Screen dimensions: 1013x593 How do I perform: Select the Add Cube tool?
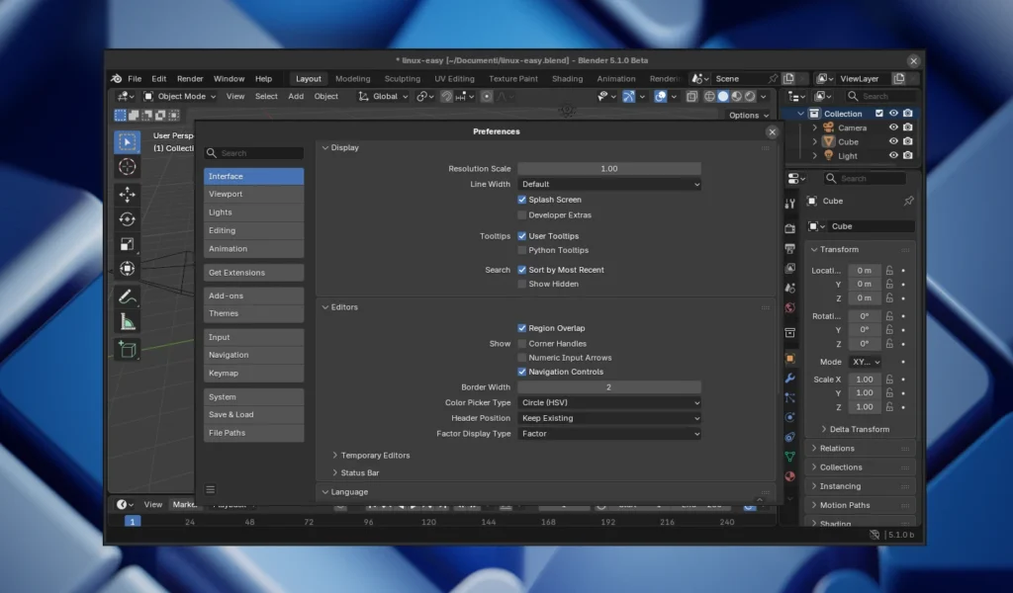pos(128,348)
